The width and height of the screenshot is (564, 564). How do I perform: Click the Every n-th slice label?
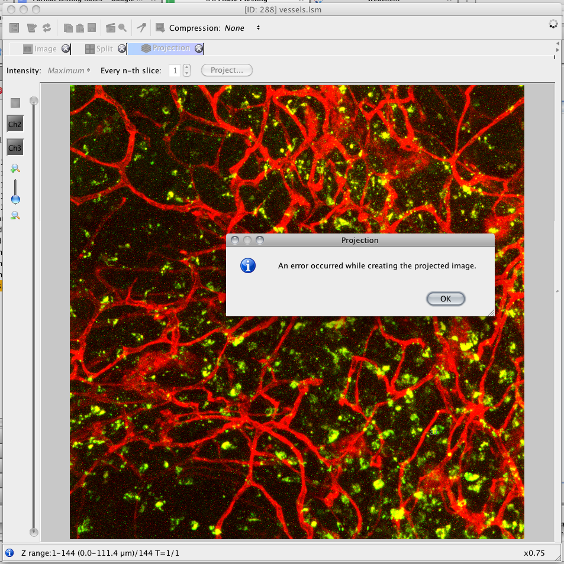point(131,70)
